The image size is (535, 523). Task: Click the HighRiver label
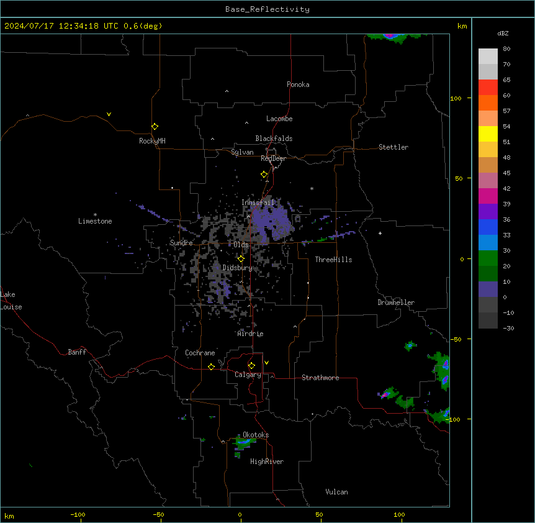[x=267, y=462]
